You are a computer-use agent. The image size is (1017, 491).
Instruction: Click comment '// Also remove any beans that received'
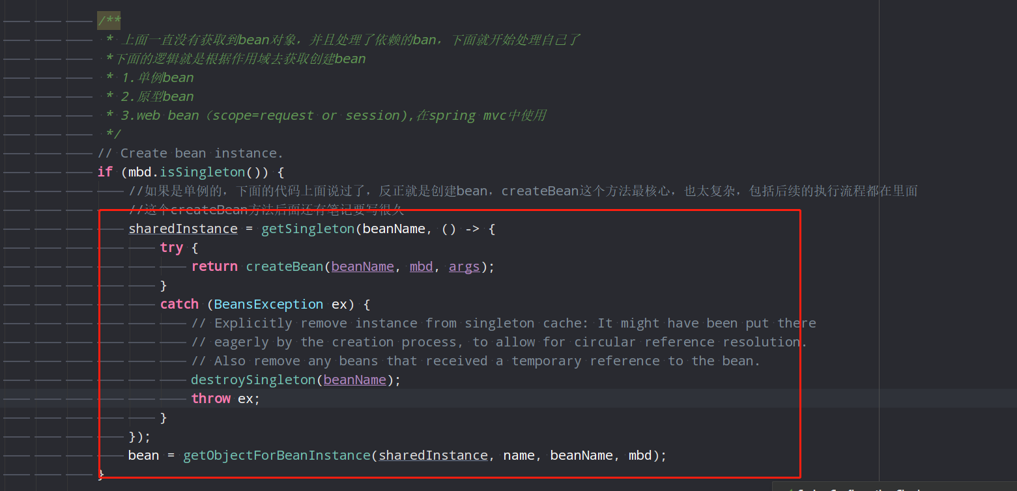[476, 361]
